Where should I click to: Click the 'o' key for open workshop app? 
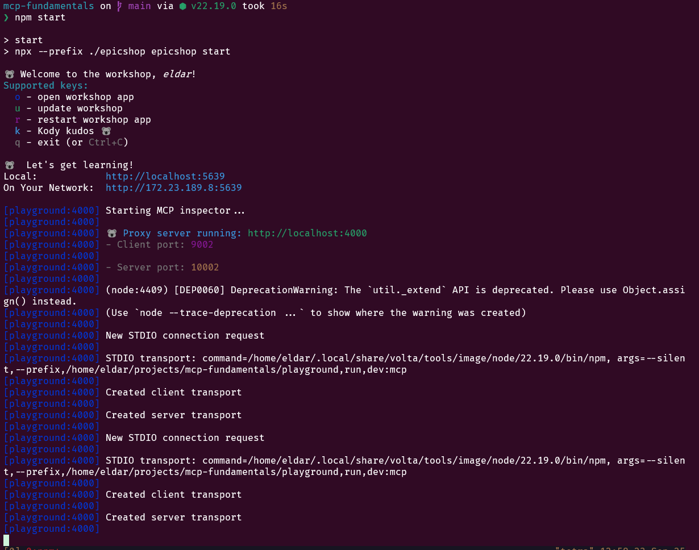tap(18, 97)
